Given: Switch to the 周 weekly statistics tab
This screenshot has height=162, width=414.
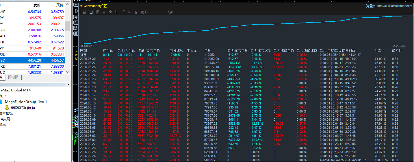Looking at the screenshot, I should pyautogui.click(x=98, y=12).
